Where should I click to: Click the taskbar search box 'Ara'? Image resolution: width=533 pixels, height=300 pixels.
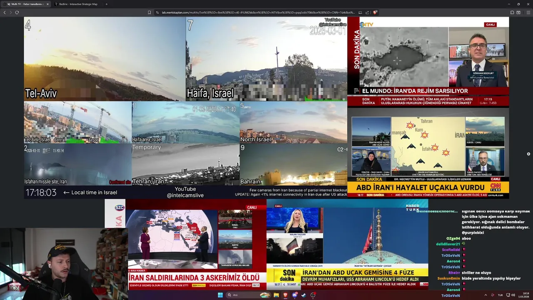248,295
